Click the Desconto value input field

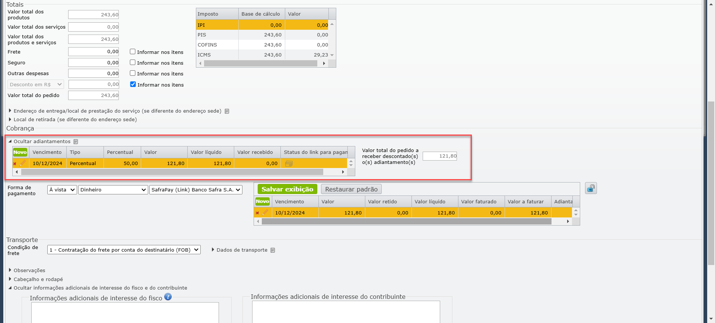93,84
